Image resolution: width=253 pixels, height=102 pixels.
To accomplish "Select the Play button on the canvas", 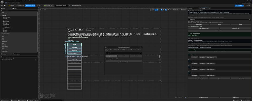I will point(75,44).
